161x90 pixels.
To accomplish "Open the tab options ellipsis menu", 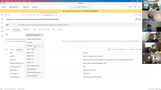I will [64, 15].
